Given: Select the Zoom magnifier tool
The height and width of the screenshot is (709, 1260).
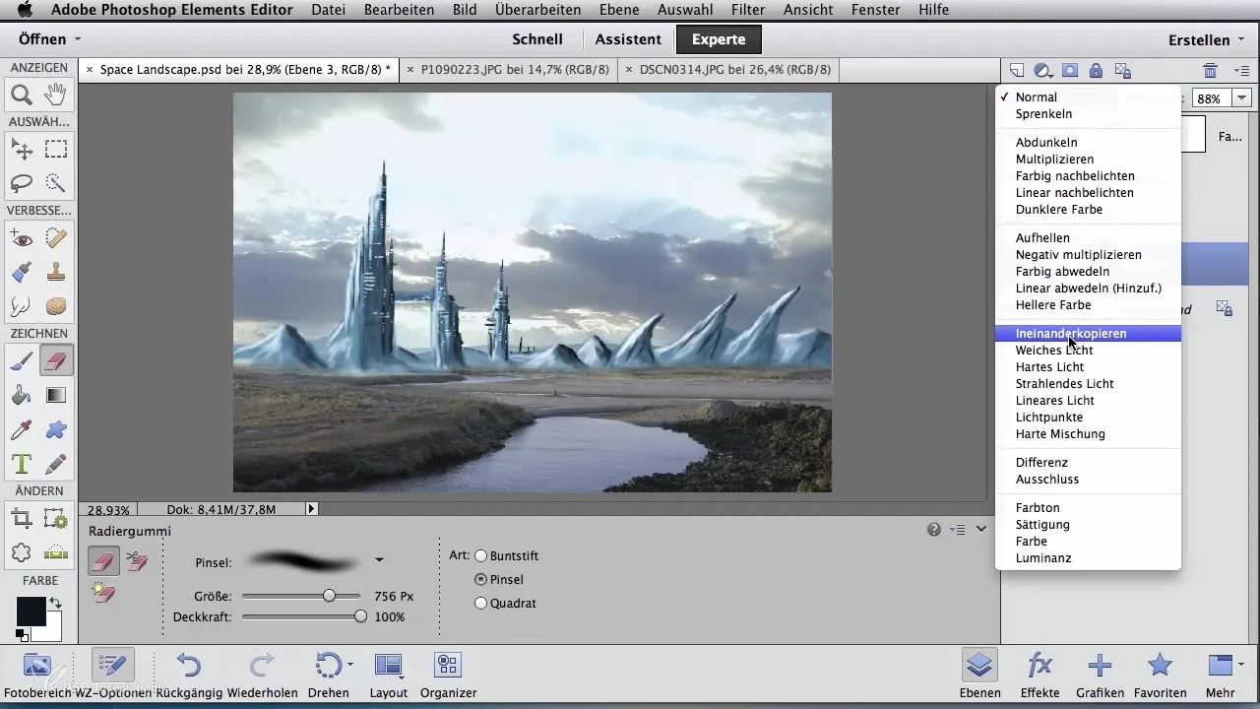Looking at the screenshot, I should coord(22,95).
